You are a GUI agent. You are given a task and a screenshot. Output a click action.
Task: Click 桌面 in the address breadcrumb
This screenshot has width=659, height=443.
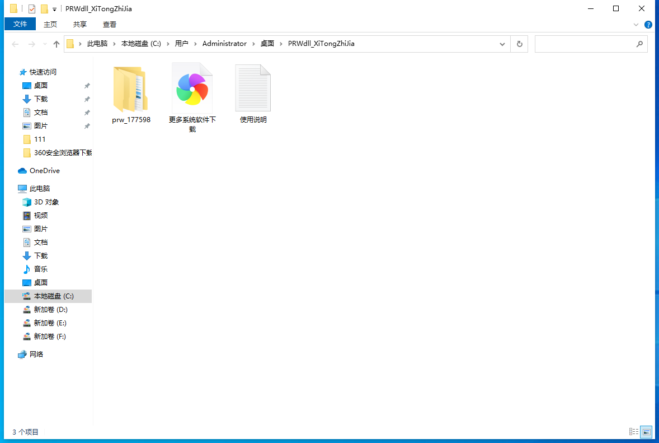tap(267, 44)
